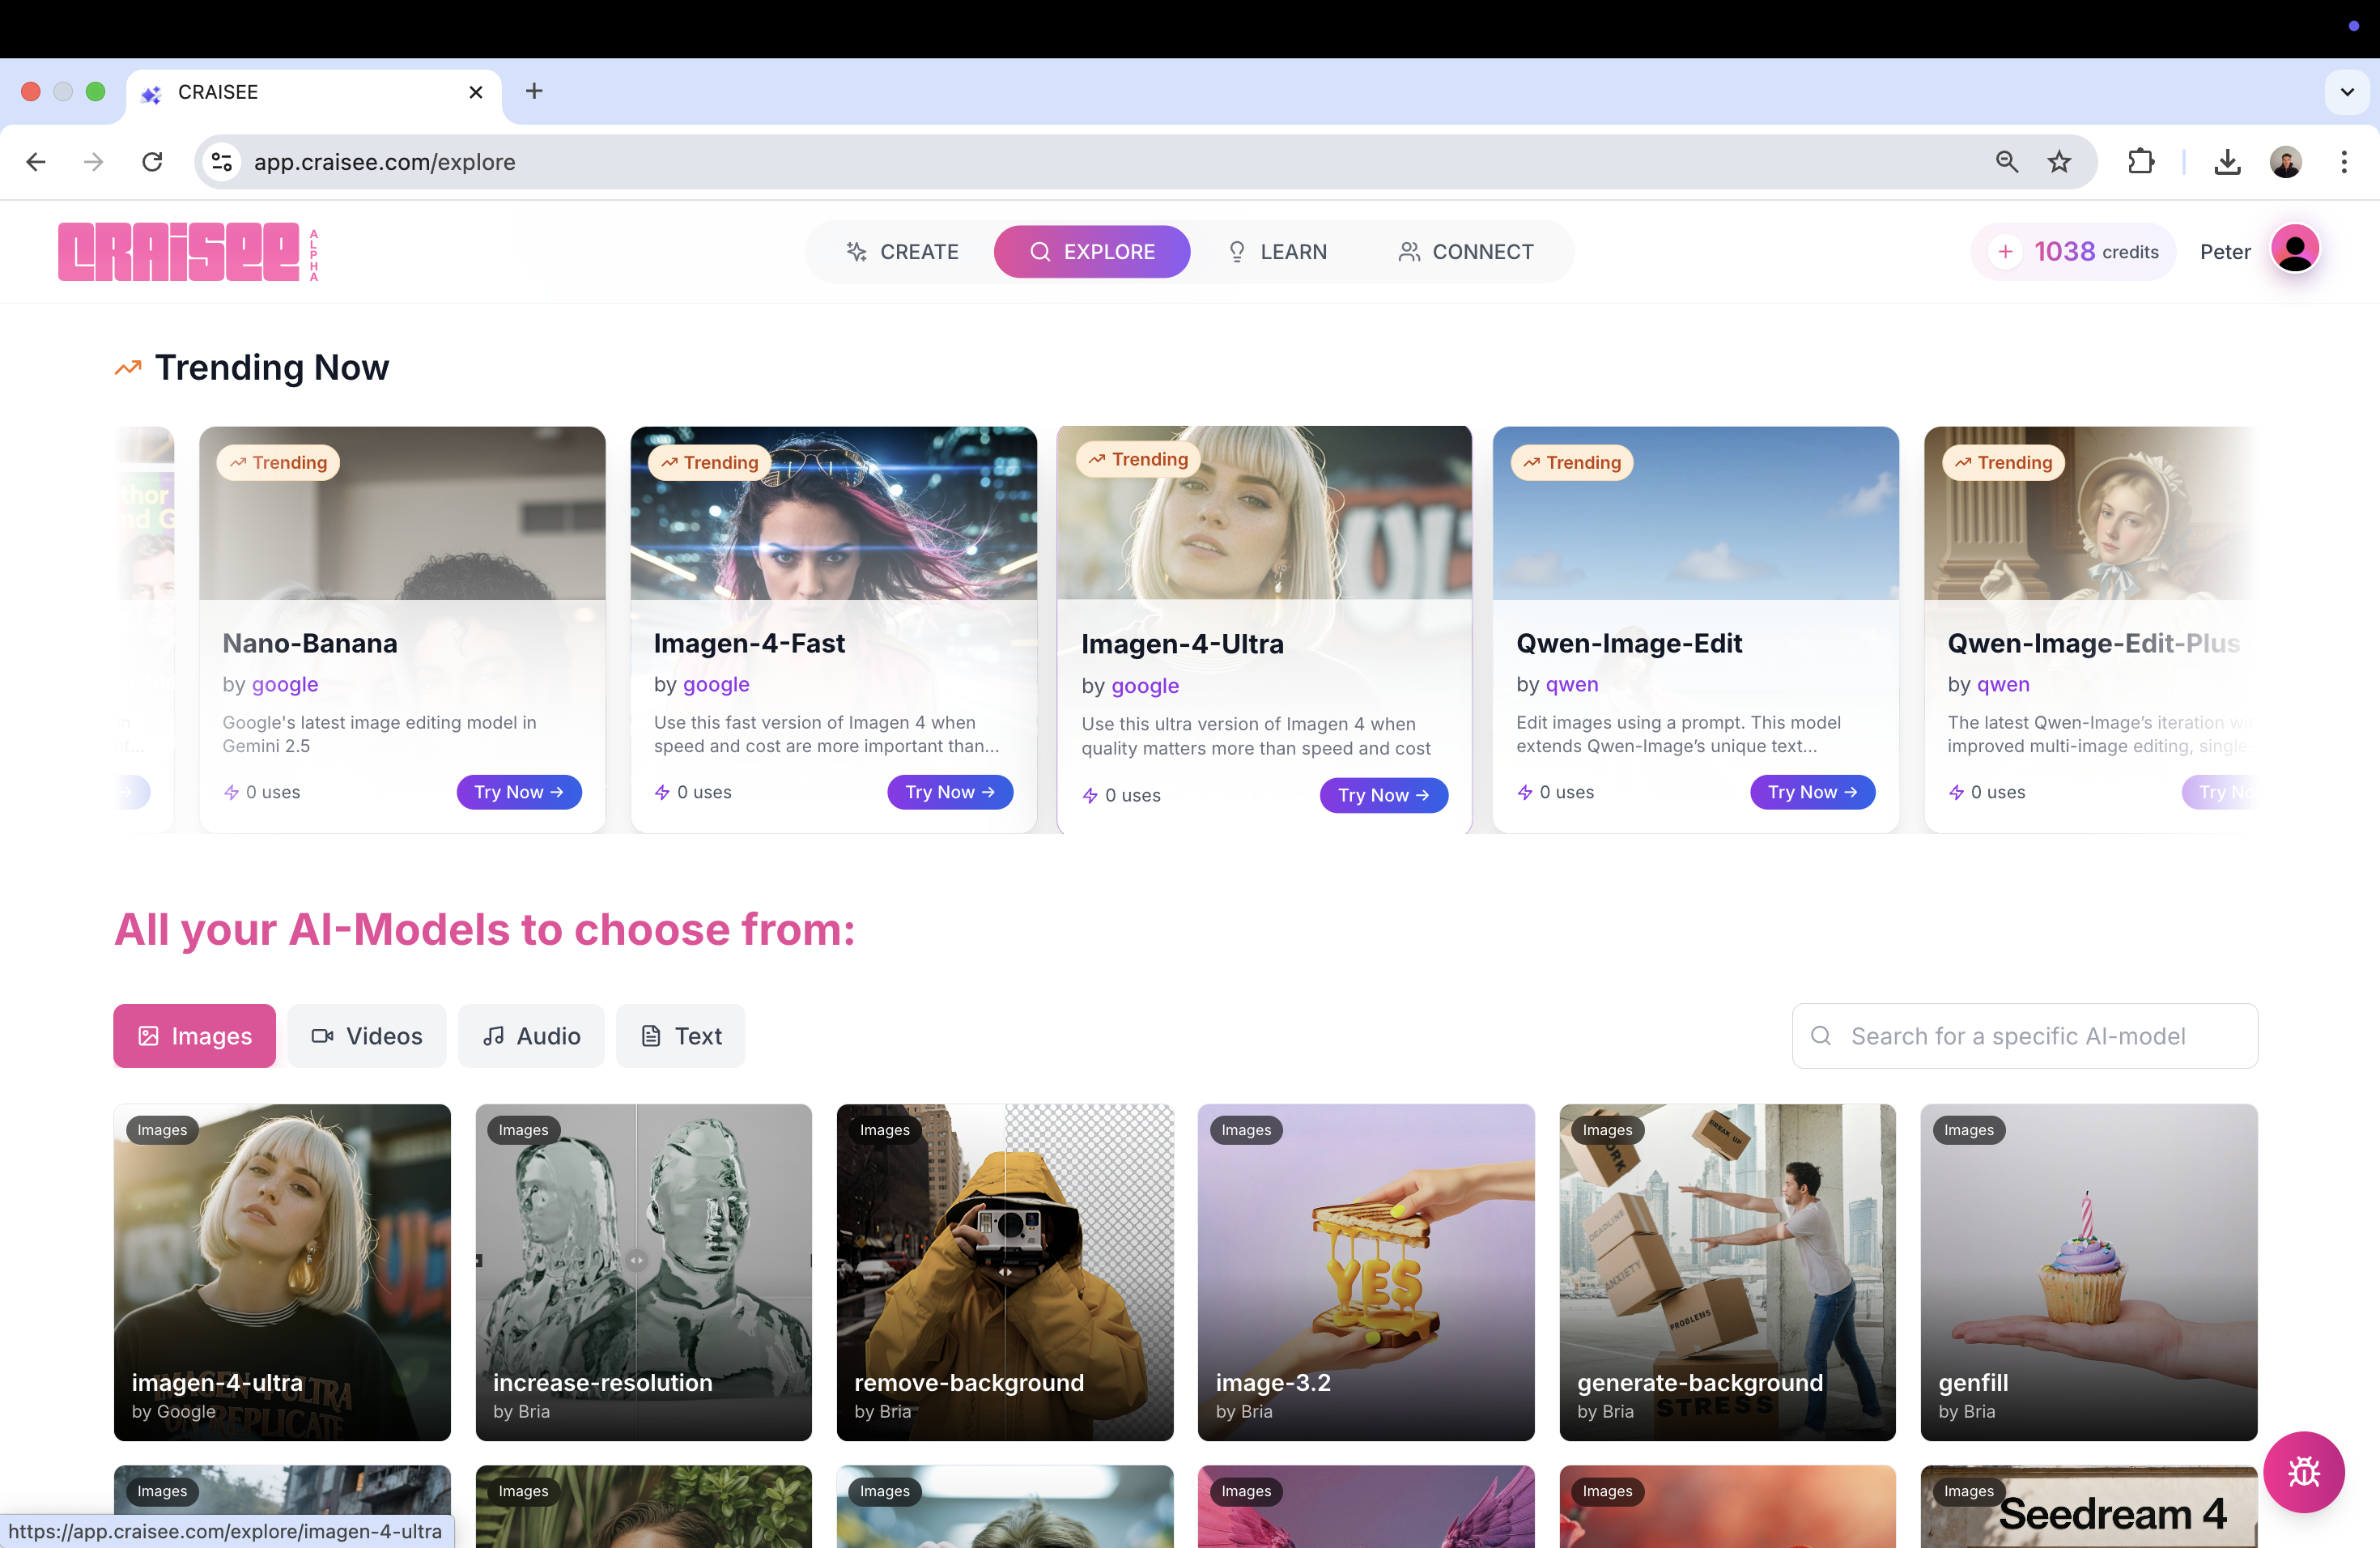
Task: Click Try Now on Nano-Banana card
Action: (x=518, y=792)
